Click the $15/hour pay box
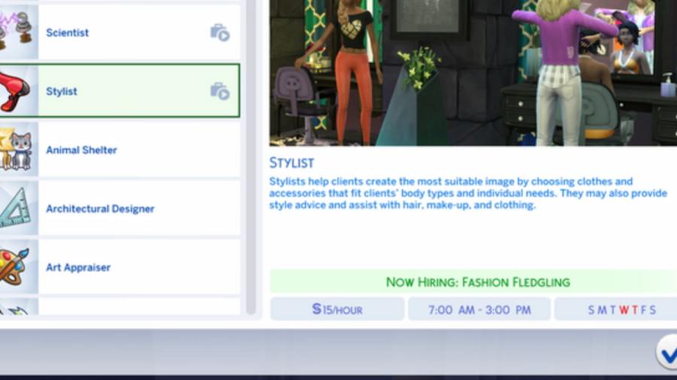This screenshot has width=677, height=380. 337,309
